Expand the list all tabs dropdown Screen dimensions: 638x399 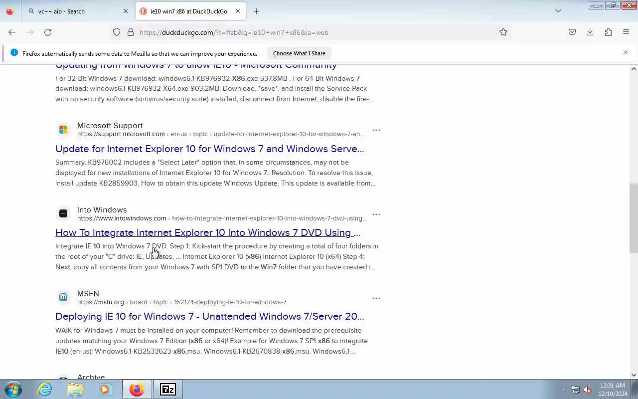point(558,11)
